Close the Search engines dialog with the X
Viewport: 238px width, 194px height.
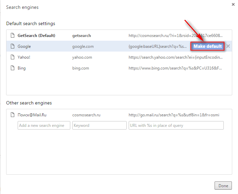[x=233, y=4]
